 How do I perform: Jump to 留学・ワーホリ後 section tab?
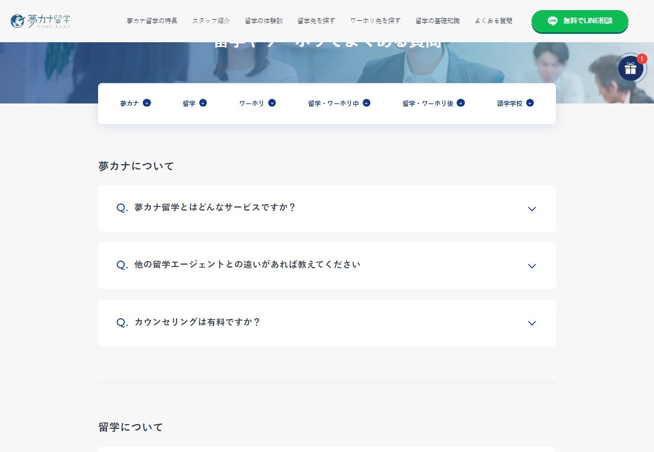434,103
